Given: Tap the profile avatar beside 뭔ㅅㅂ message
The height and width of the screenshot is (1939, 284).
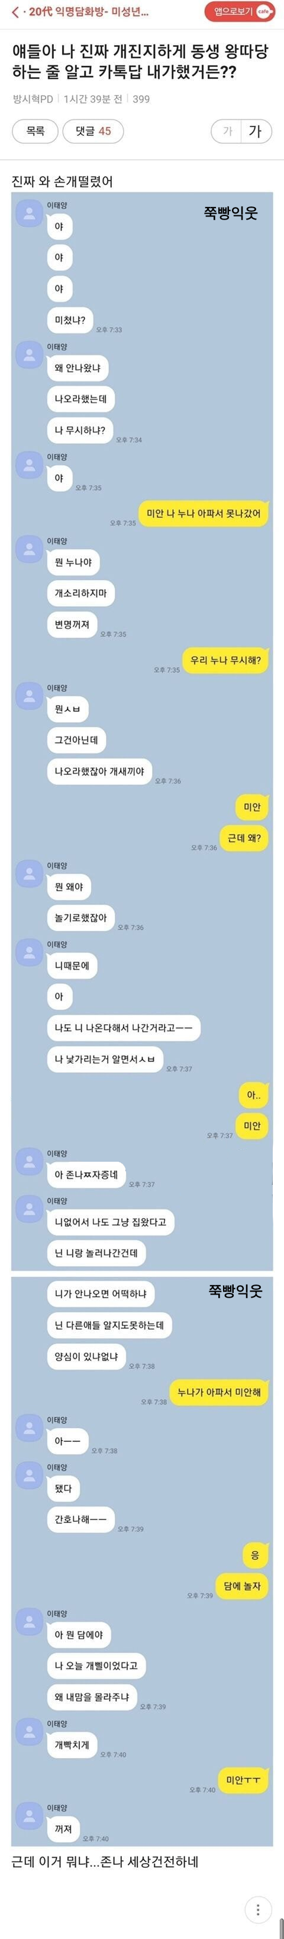Looking at the screenshot, I should pyautogui.click(x=30, y=696).
